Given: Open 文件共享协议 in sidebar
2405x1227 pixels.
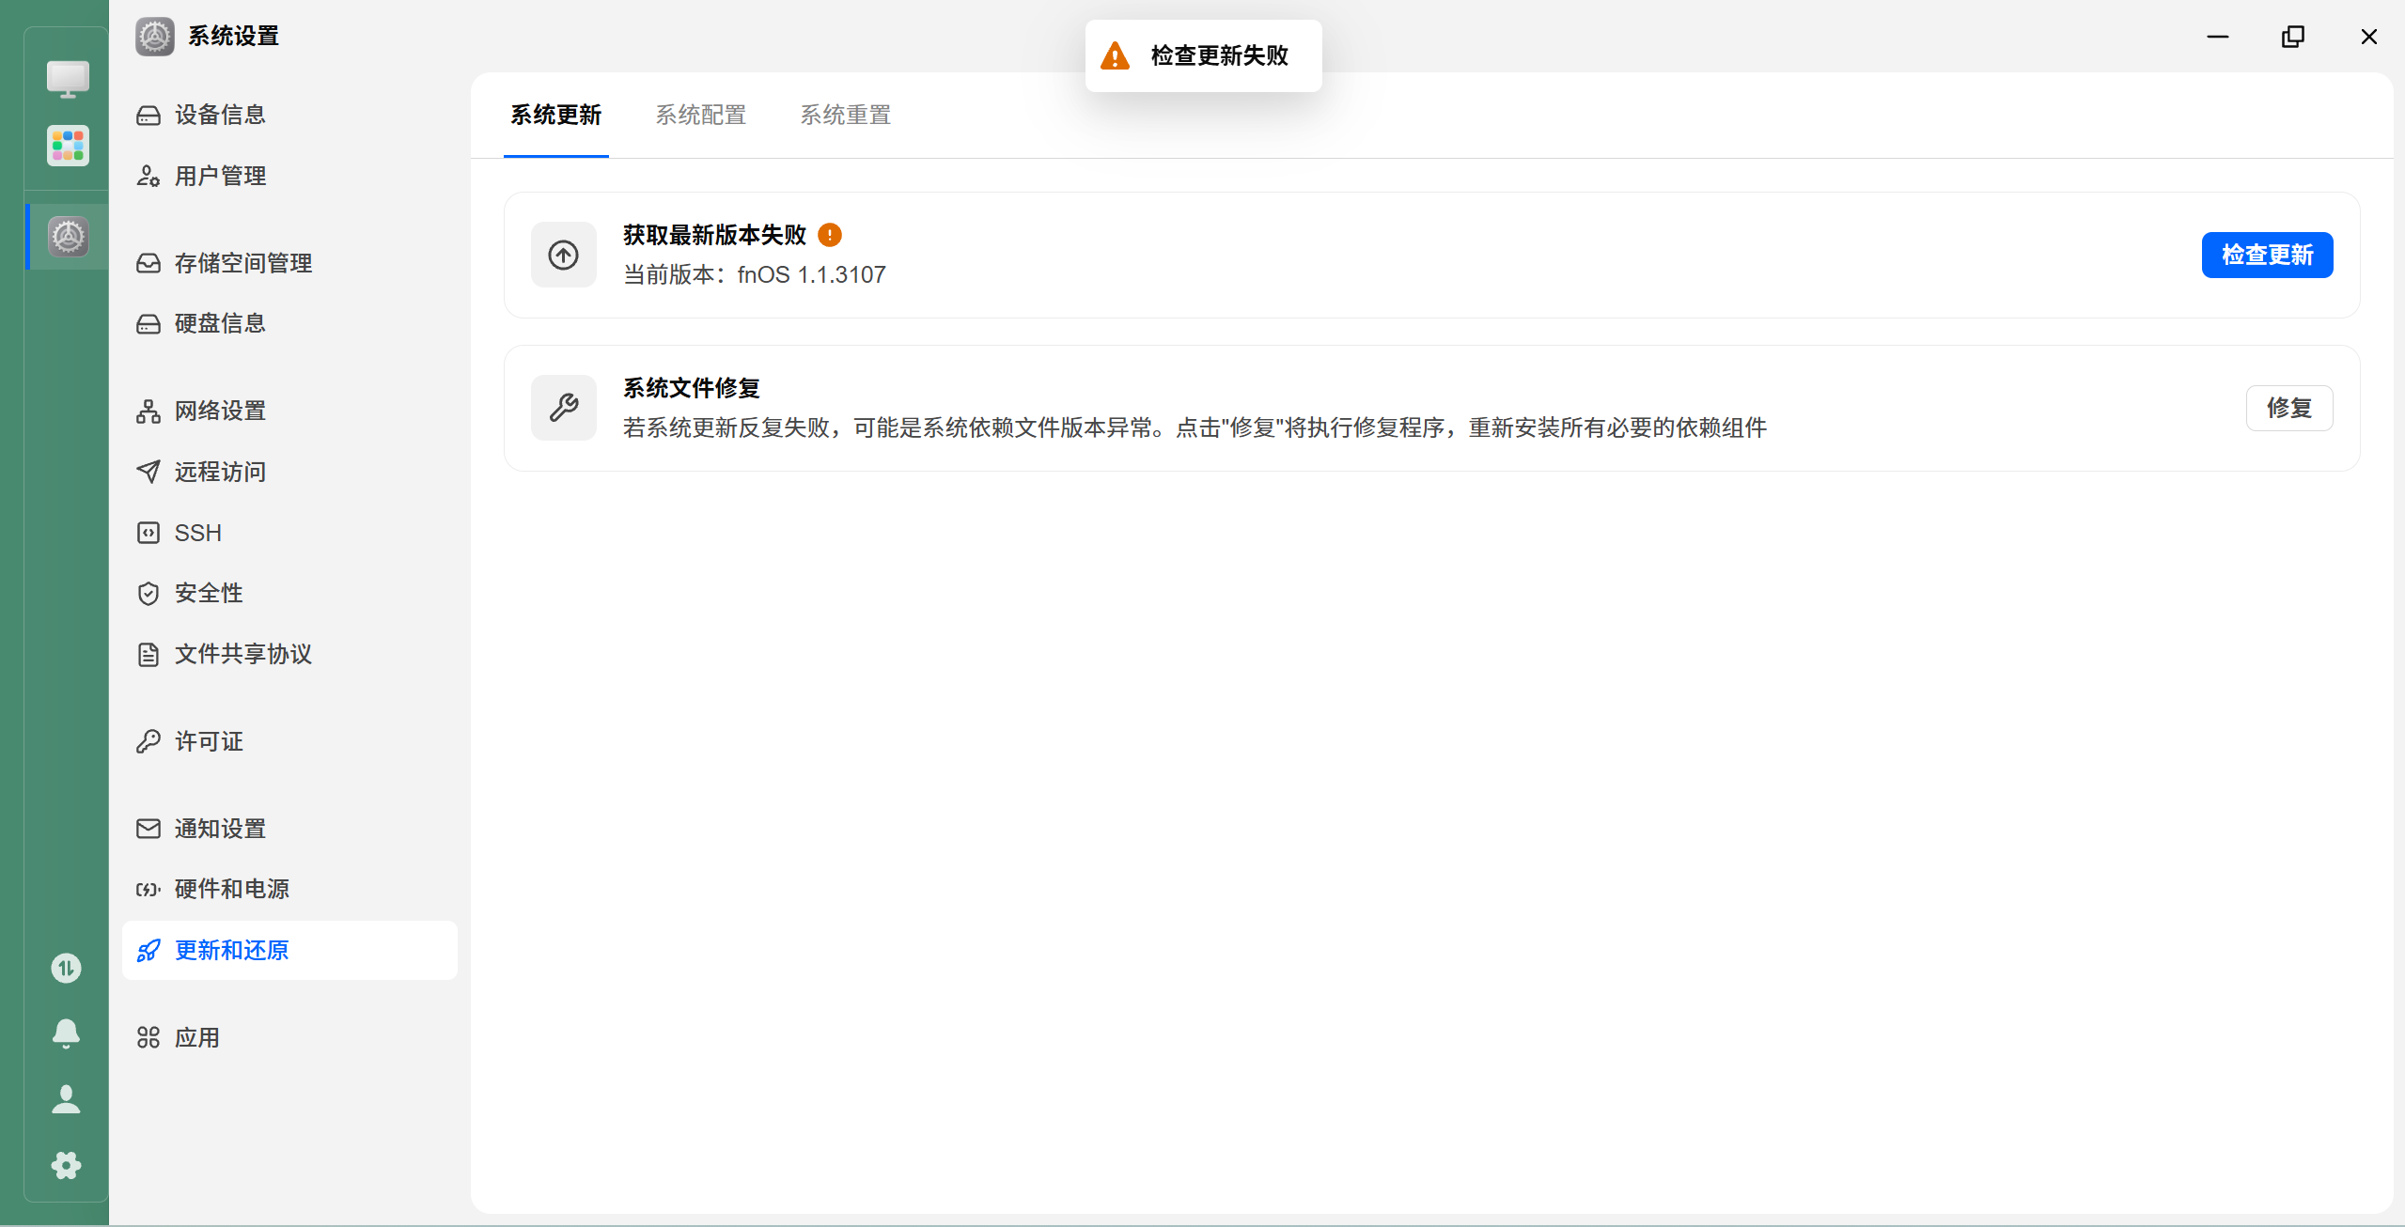Looking at the screenshot, I should click(x=289, y=655).
